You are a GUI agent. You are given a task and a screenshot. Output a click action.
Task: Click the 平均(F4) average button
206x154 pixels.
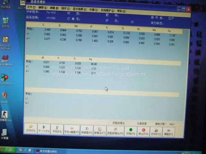57,129
